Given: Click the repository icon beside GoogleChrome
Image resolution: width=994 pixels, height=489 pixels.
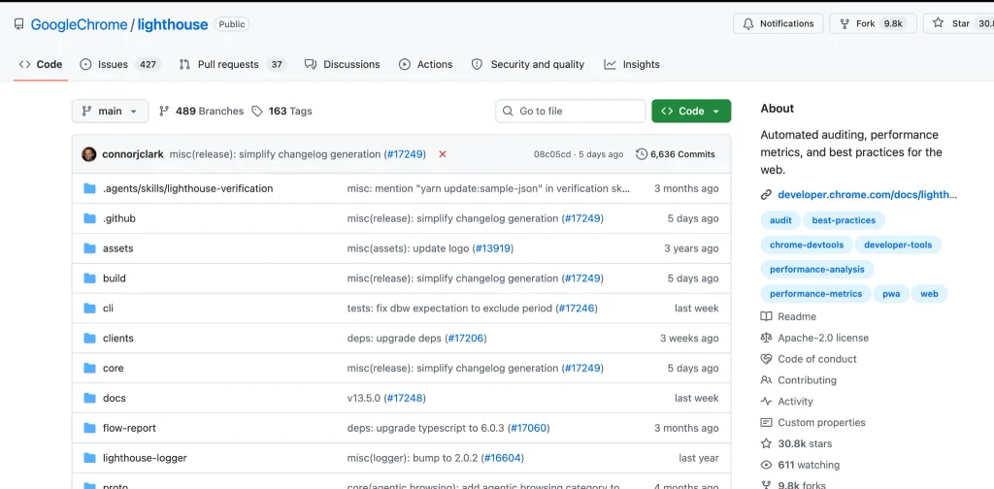Looking at the screenshot, I should click(x=19, y=24).
